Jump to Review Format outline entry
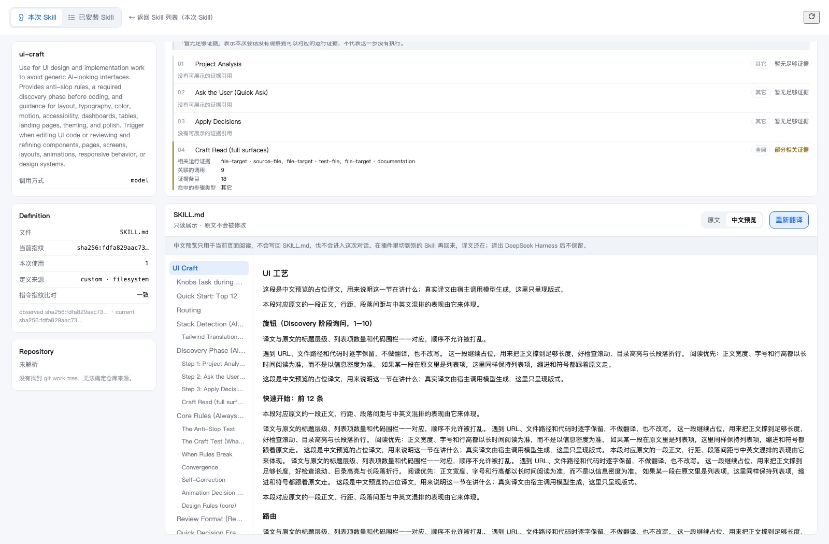829x544 pixels. coord(209,519)
